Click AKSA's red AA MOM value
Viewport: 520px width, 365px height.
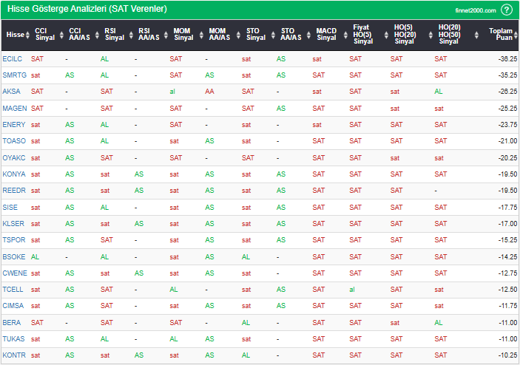(x=209, y=92)
